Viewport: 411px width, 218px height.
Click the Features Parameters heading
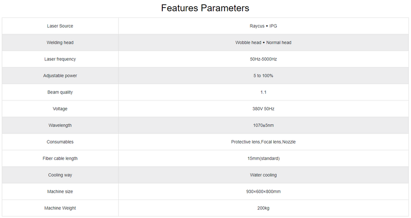coord(205,8)
